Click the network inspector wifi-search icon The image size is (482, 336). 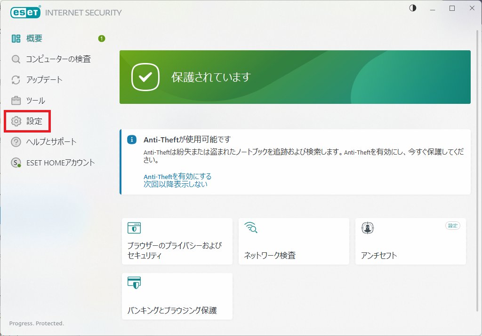(x=251, y=228)
